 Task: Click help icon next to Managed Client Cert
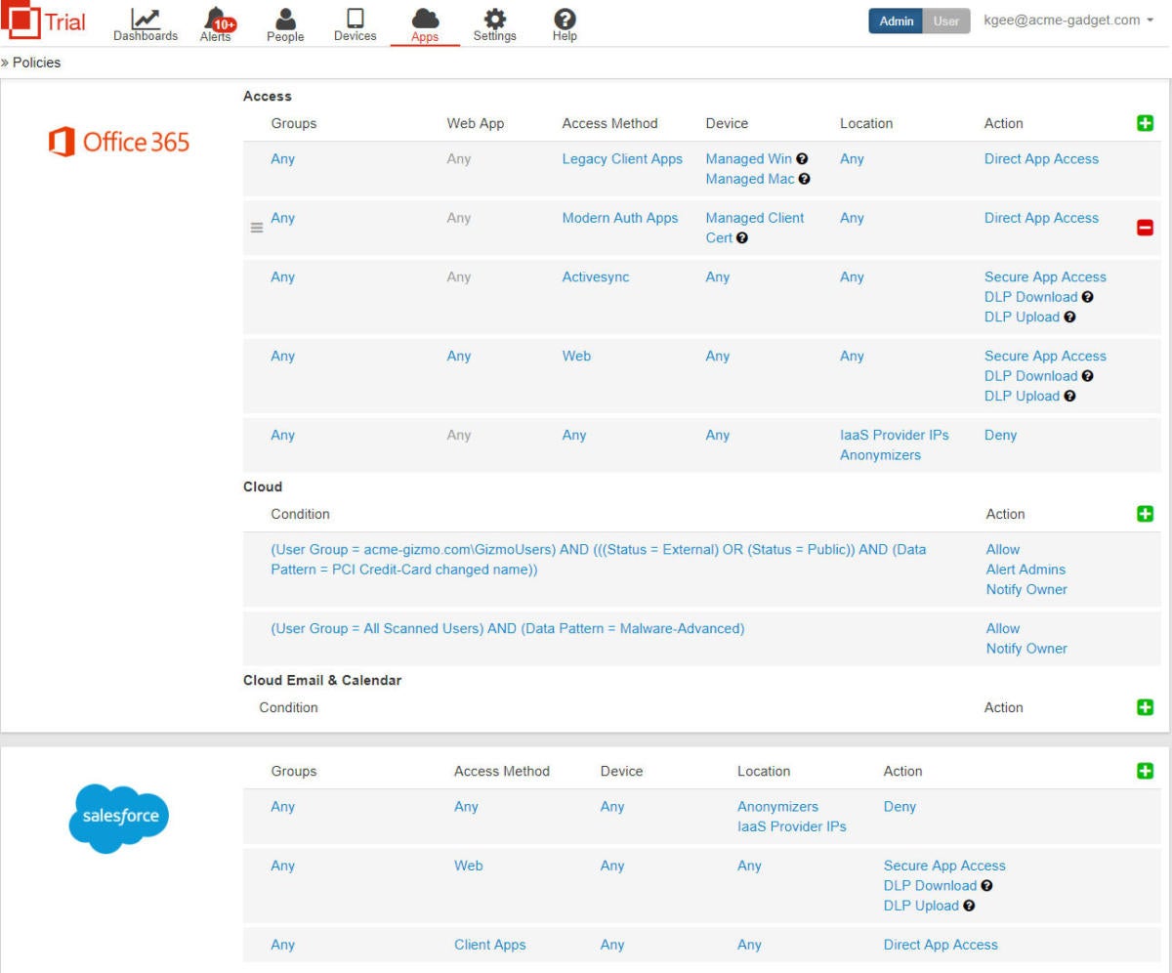point(742,238)
